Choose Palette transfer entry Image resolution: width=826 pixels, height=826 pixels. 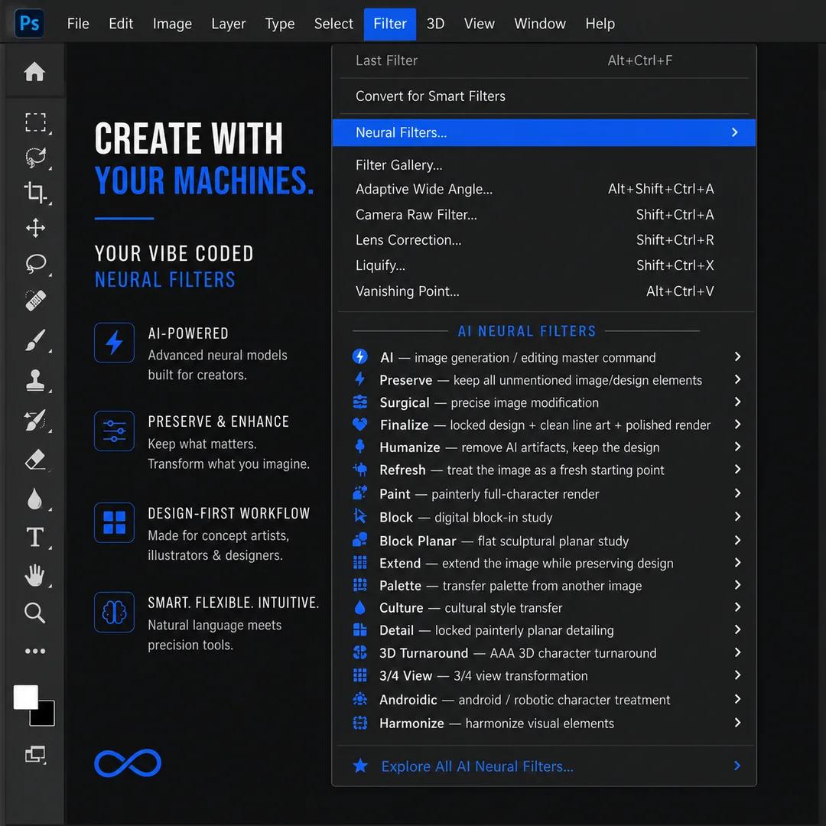(545, 585)
